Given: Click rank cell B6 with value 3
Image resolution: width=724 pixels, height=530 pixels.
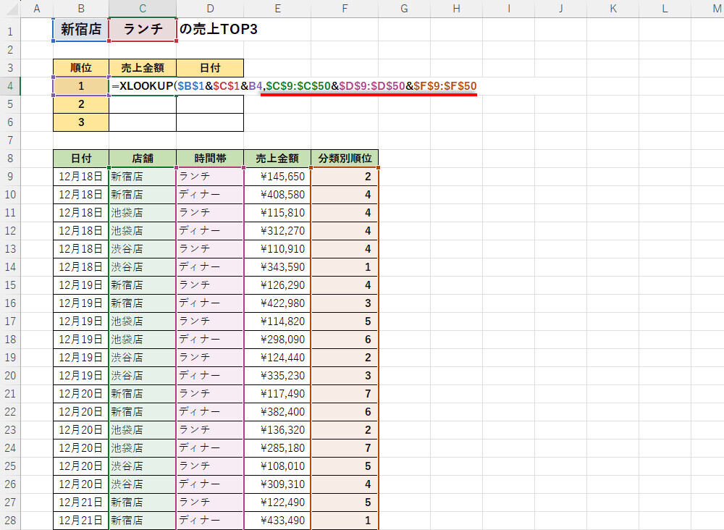Looking at the screenshot, I should (81, 122).
